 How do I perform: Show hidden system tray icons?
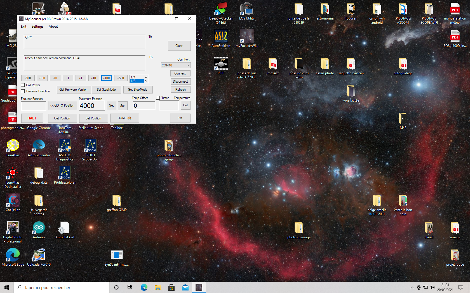point(412,287)
